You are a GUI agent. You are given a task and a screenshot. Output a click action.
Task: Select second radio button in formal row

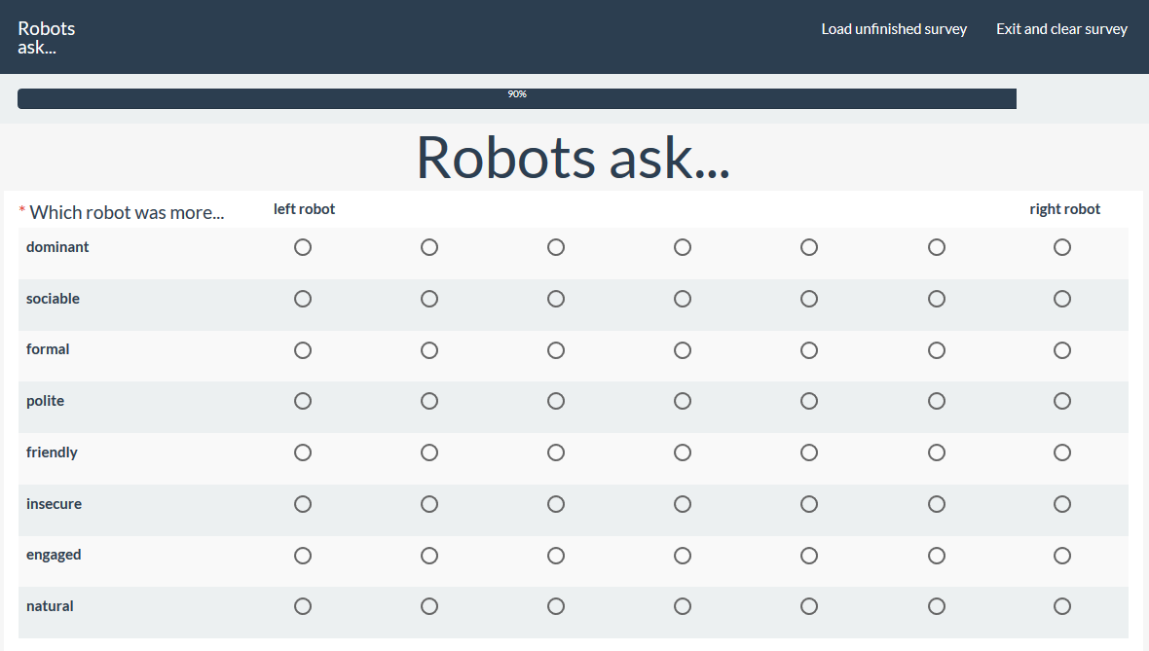[x=429, y=350]
